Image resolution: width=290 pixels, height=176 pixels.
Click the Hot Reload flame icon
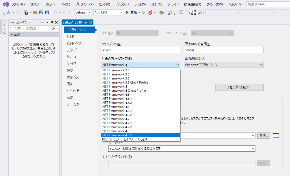(150, 12)
